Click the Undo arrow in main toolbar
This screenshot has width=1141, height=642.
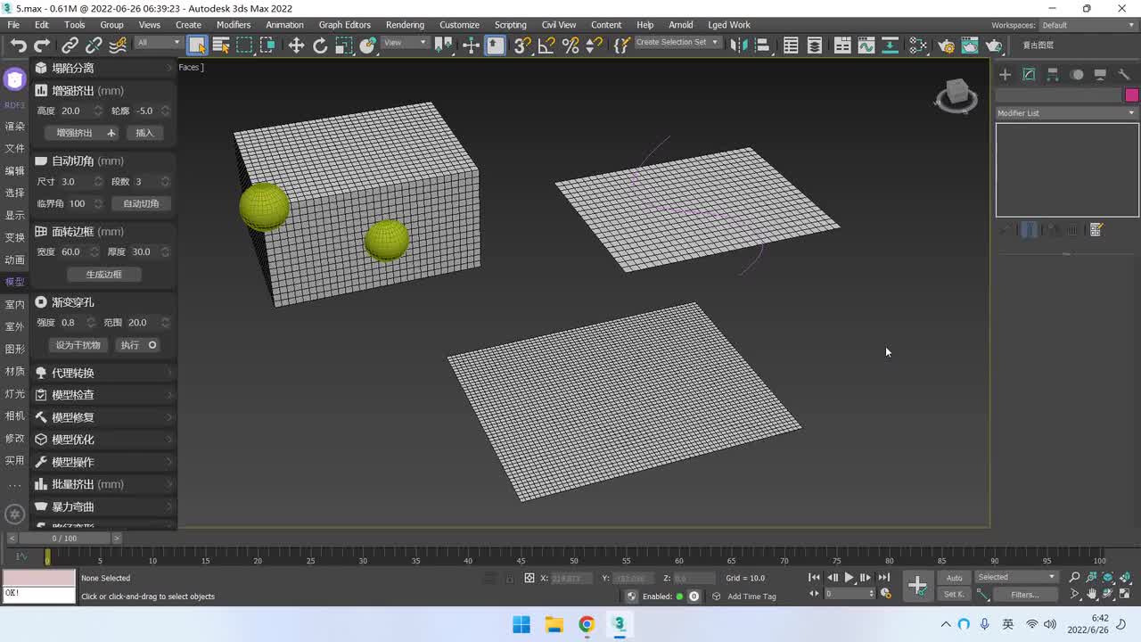(x=18, y=45)
